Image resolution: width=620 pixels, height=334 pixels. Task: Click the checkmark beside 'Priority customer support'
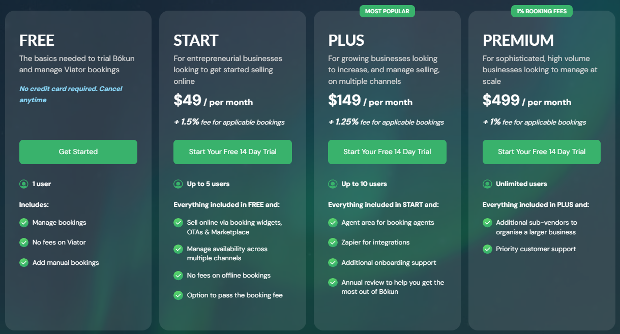tap(487, 249)
